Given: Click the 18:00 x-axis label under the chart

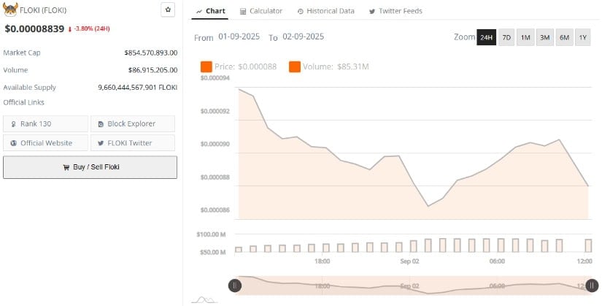Looking at the screenshot, I should click(322, 261).
